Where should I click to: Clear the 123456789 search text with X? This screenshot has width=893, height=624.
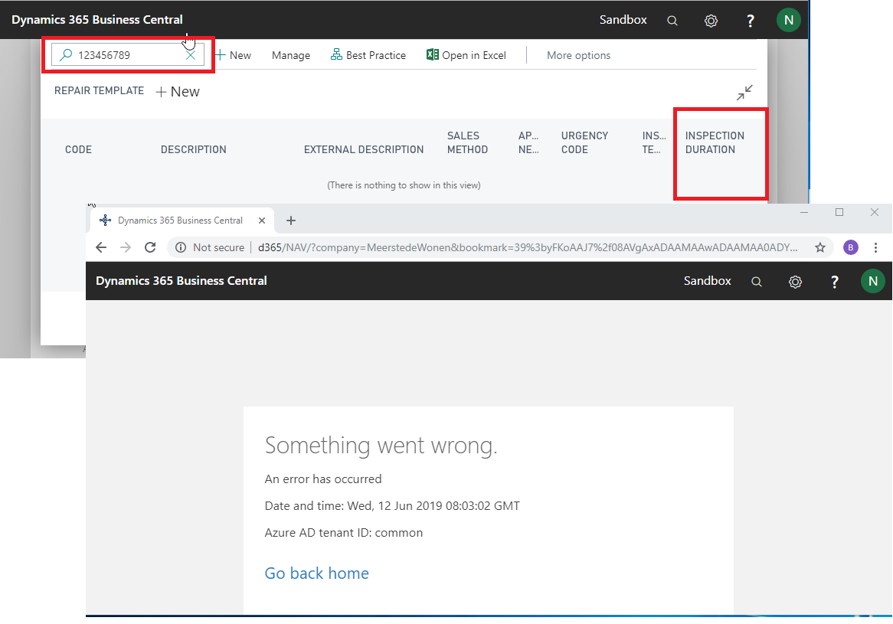(x=190, y=55)
